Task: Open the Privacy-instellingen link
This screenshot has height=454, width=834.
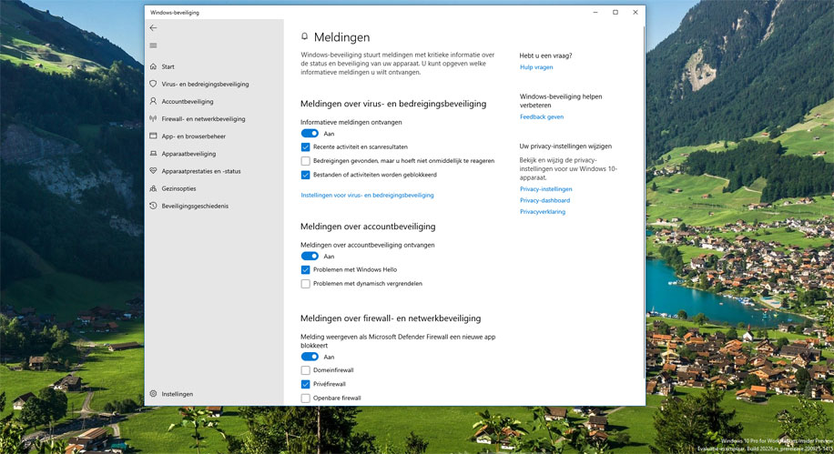Action: click(x=545, y=188)
